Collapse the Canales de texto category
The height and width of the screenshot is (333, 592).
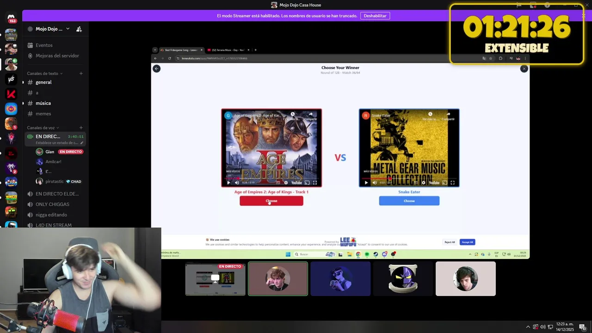pos(45,74)
